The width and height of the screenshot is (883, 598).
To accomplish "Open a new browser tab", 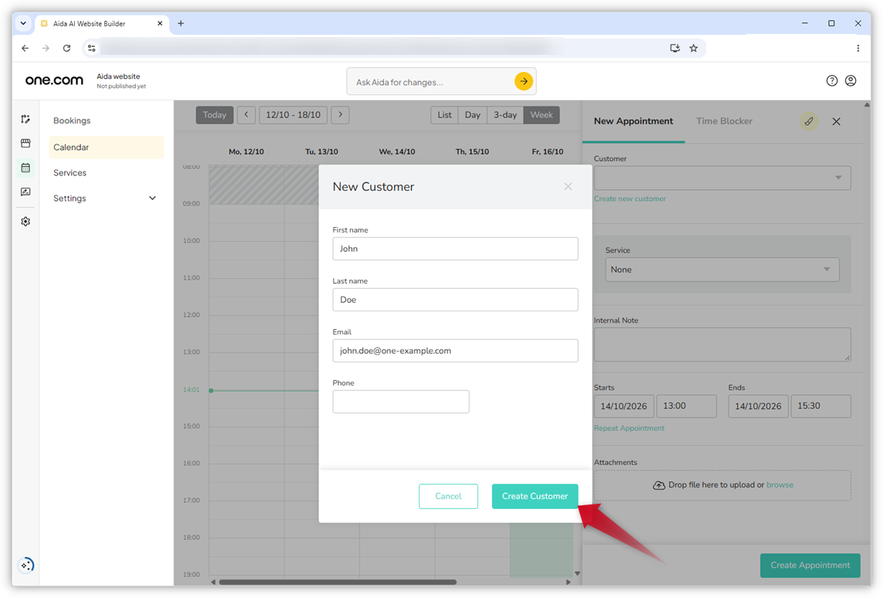I will (x=181, y=23).
